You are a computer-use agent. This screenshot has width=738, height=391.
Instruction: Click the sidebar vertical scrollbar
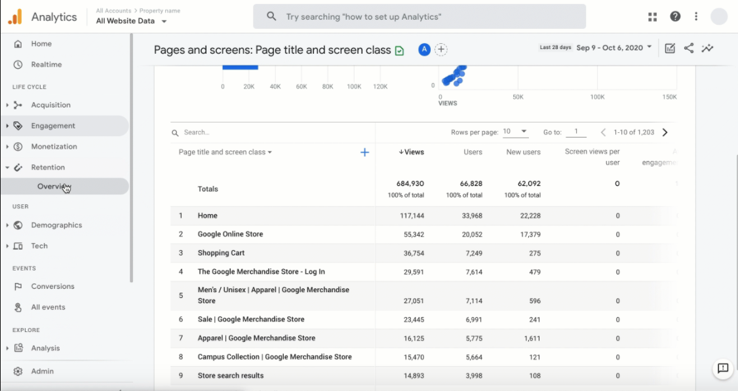(132, 158)
